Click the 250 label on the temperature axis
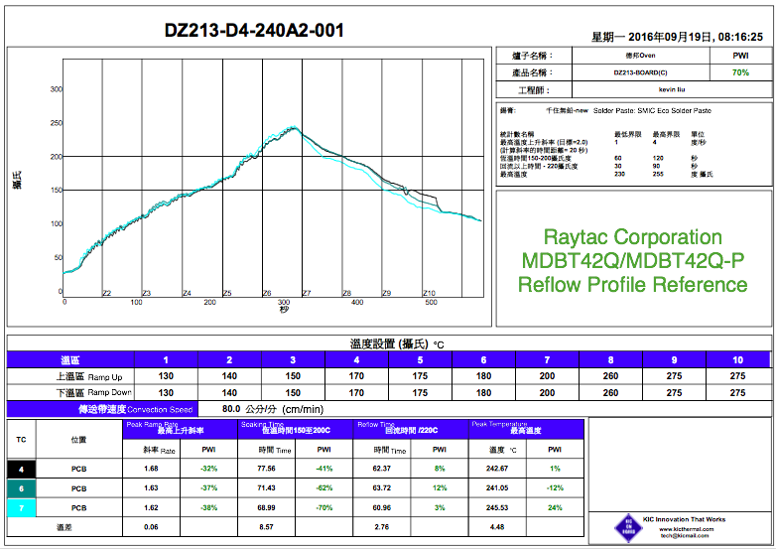776x549 pixels. [x=56, y=123]
